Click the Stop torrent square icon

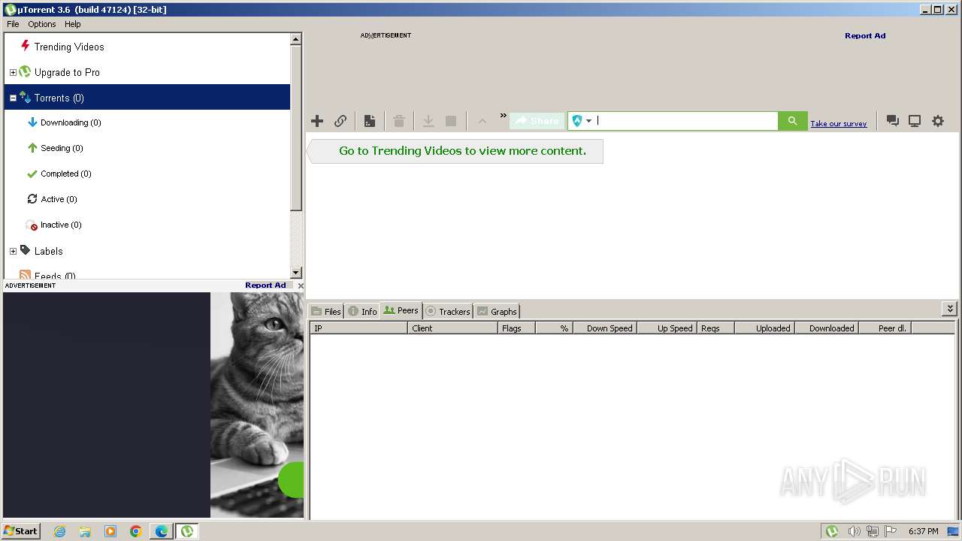point(451,121)
